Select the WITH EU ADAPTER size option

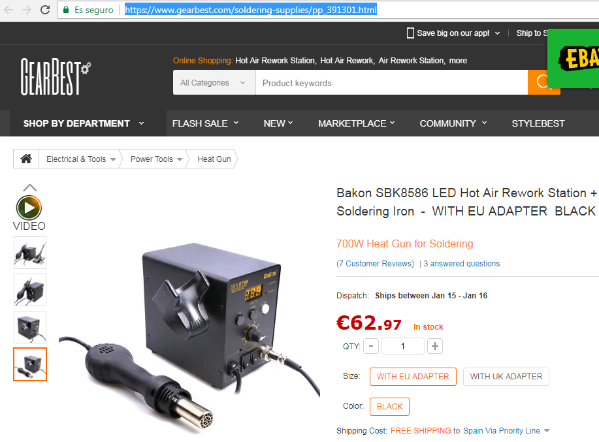point(413,377)
